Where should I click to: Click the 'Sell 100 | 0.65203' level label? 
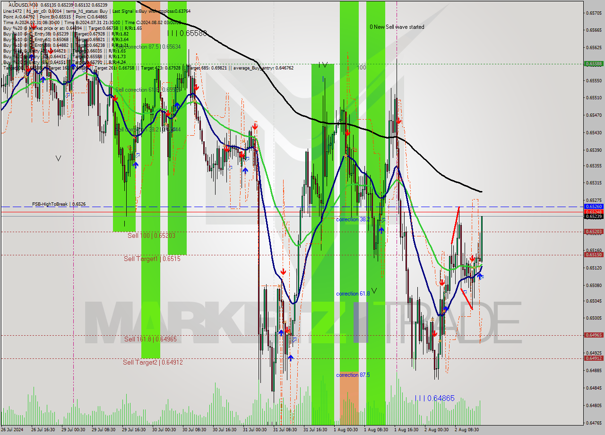151,235
